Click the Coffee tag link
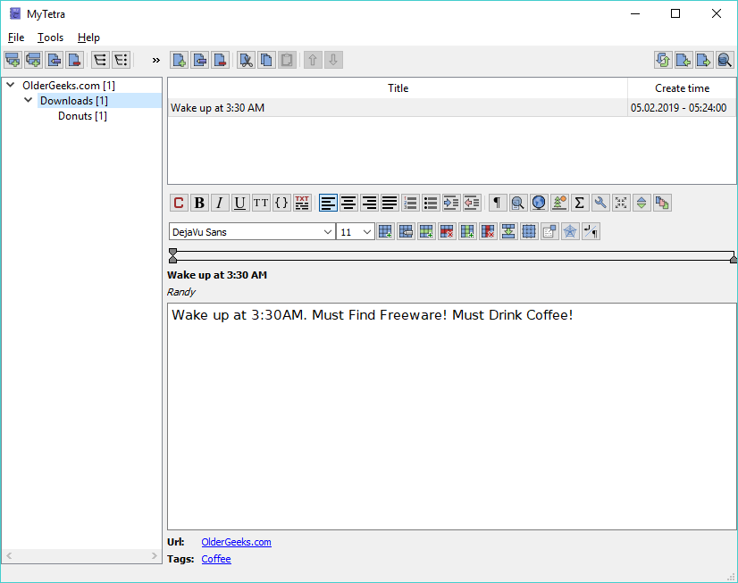 [x=216, y=559]
